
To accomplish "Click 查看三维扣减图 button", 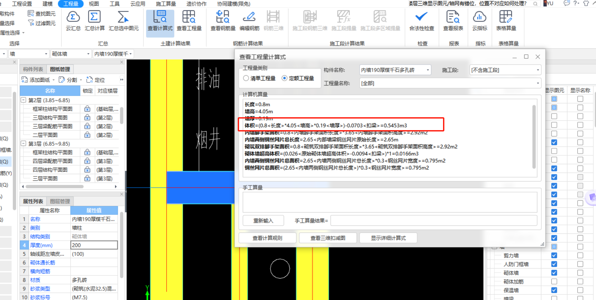I will pos(328,238).
